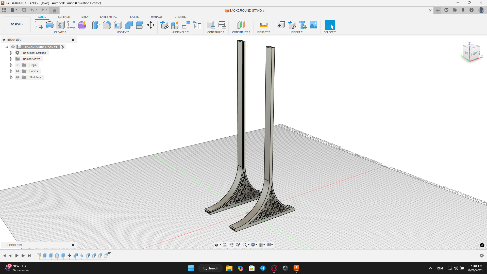Select the Shell tool icon
The image size is (487, 274).
(x=118, y=25)
